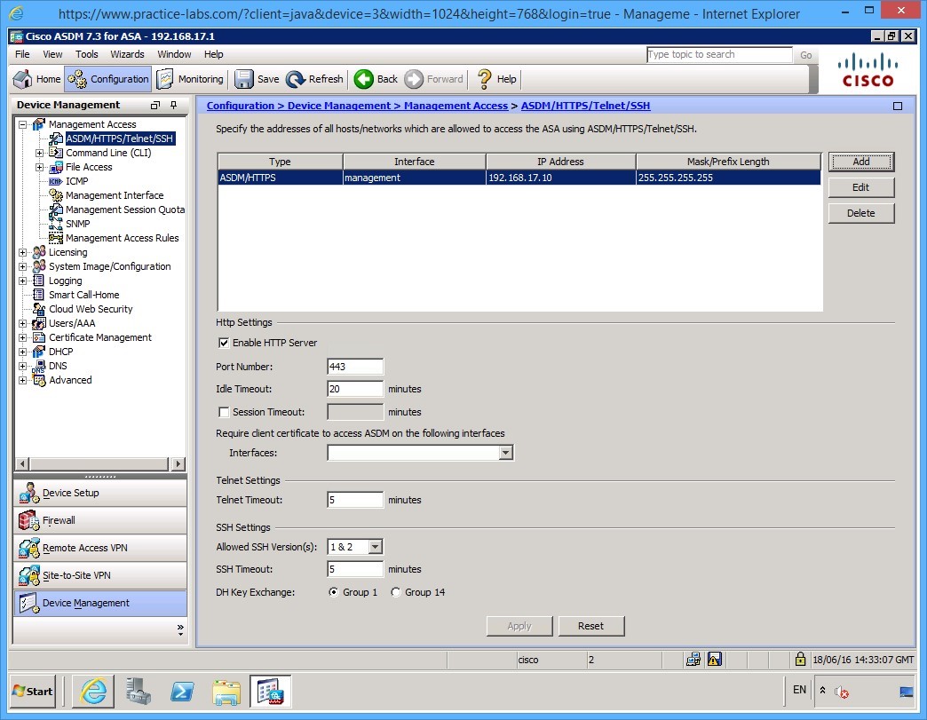Add a new management access host
The width and height of the screenshot is (927, 720).
(860, 162)
